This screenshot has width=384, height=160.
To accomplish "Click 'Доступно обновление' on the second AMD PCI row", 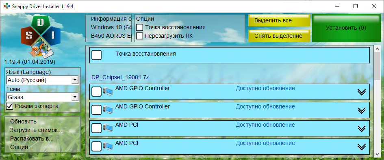I will tap(265, 143).
